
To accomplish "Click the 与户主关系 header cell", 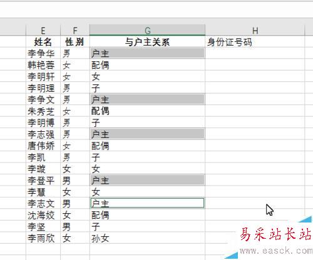I will click(147, 42).
